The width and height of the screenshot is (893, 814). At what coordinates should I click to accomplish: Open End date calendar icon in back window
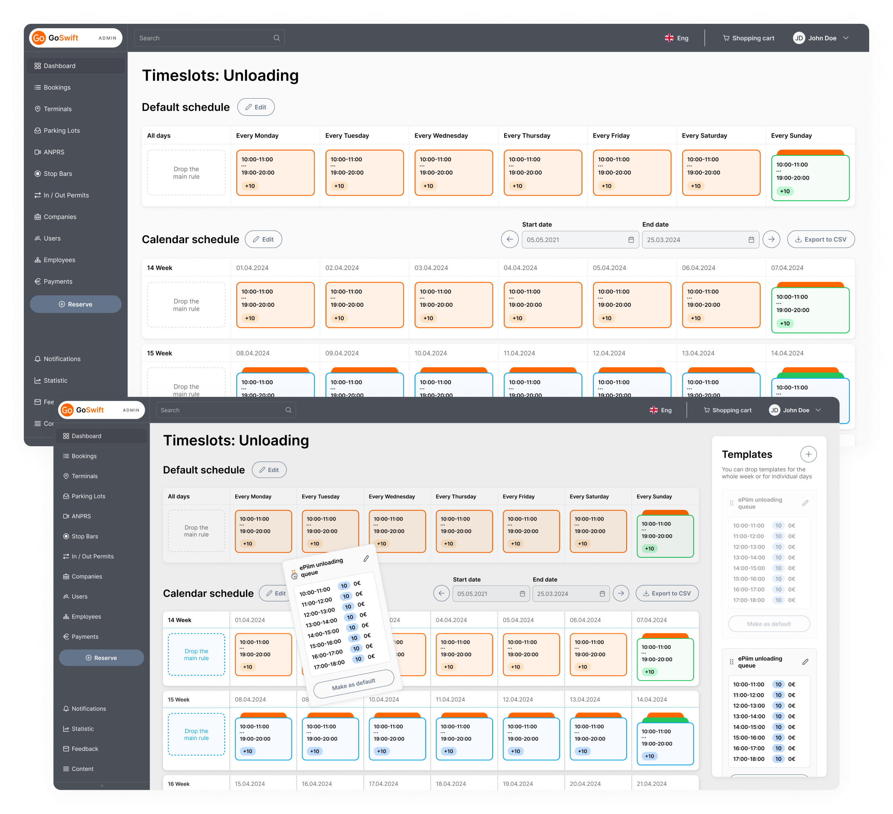click(x=751, y=240)
